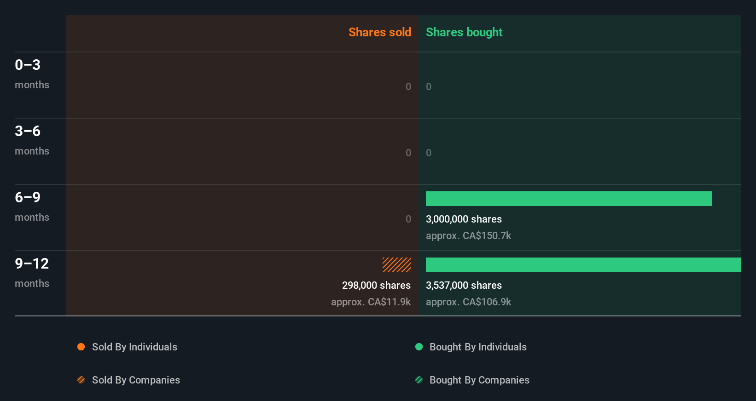
Task: Select the 9–12 months row label
Action: (32, 272)
